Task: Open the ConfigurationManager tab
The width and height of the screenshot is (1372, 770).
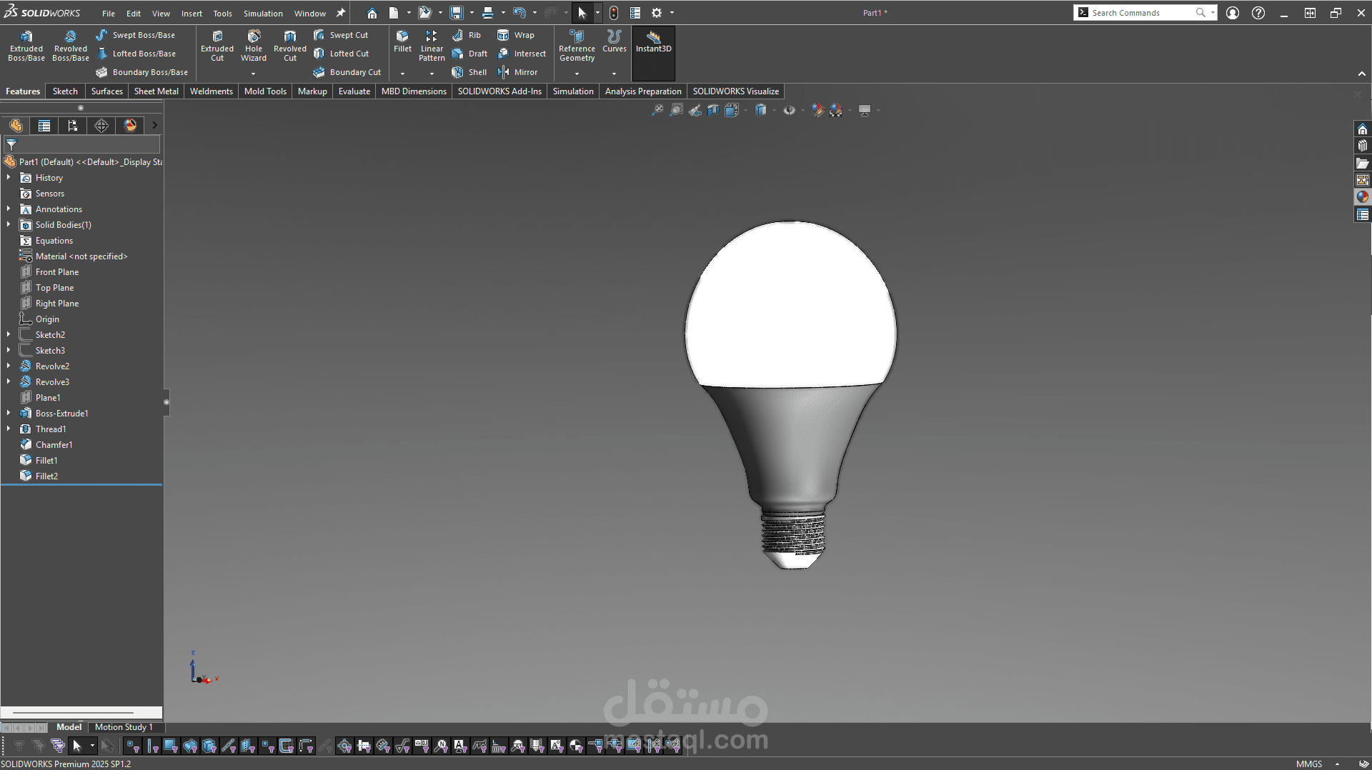Action: pyautogui.click(x=73, y=126)
